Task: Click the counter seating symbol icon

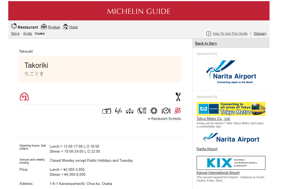Action: [x=130, y=111]
